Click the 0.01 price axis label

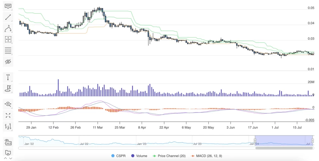(311, 69)
